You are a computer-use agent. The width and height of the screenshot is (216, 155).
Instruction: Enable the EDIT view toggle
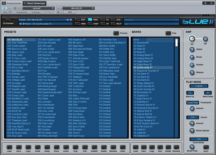[x=77, y=19]
